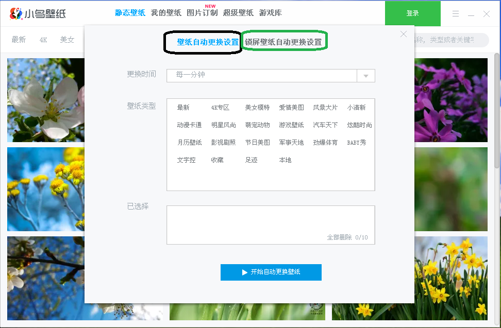Select 风景大片 wallpaper type
Screen dimensions: 501x328
[325, 108]
